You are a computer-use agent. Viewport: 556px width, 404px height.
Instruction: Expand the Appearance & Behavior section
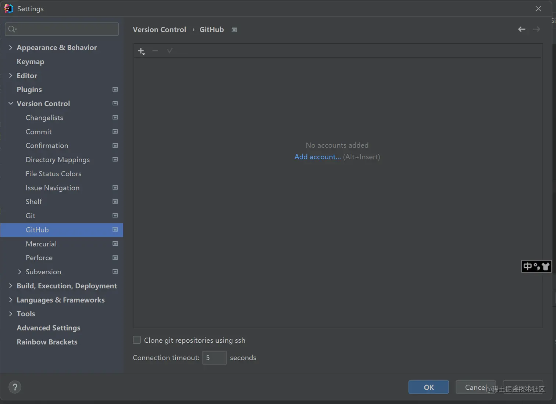point(11,47)
